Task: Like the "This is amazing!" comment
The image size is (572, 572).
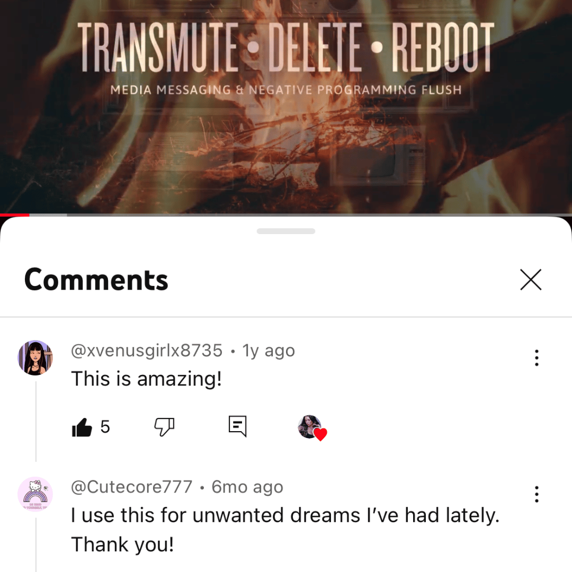Action: tap(82, 427)
